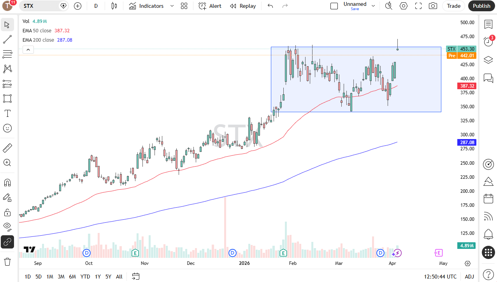497x282 pixels.
Task: Select the 3M time range
Action: [x=61, y=277]
